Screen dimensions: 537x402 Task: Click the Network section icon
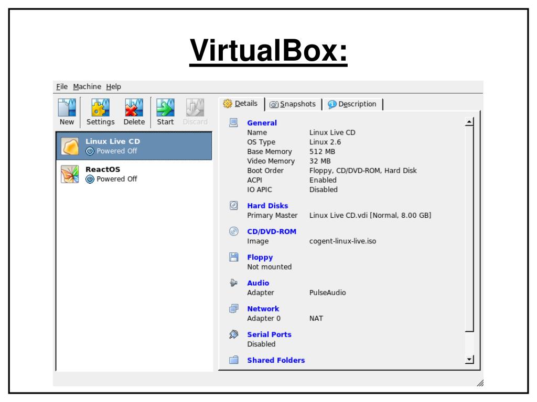[x=233, y=309]
